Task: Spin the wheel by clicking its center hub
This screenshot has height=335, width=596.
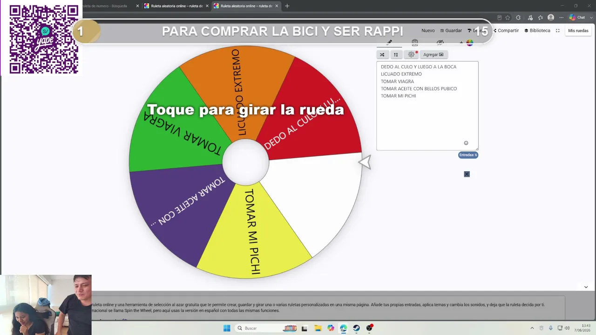Action: pos(245,162)
